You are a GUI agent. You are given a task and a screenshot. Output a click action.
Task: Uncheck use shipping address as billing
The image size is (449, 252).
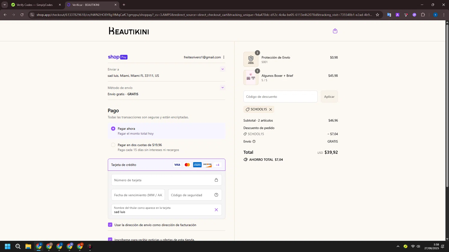pyautogui.click(x=110, y=225)
